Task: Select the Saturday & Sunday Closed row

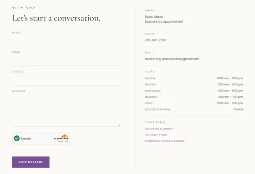Action: 194,109
